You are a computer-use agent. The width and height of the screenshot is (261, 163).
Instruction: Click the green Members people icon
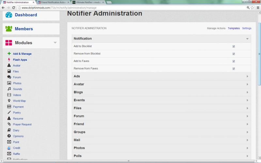click(9, 29)
